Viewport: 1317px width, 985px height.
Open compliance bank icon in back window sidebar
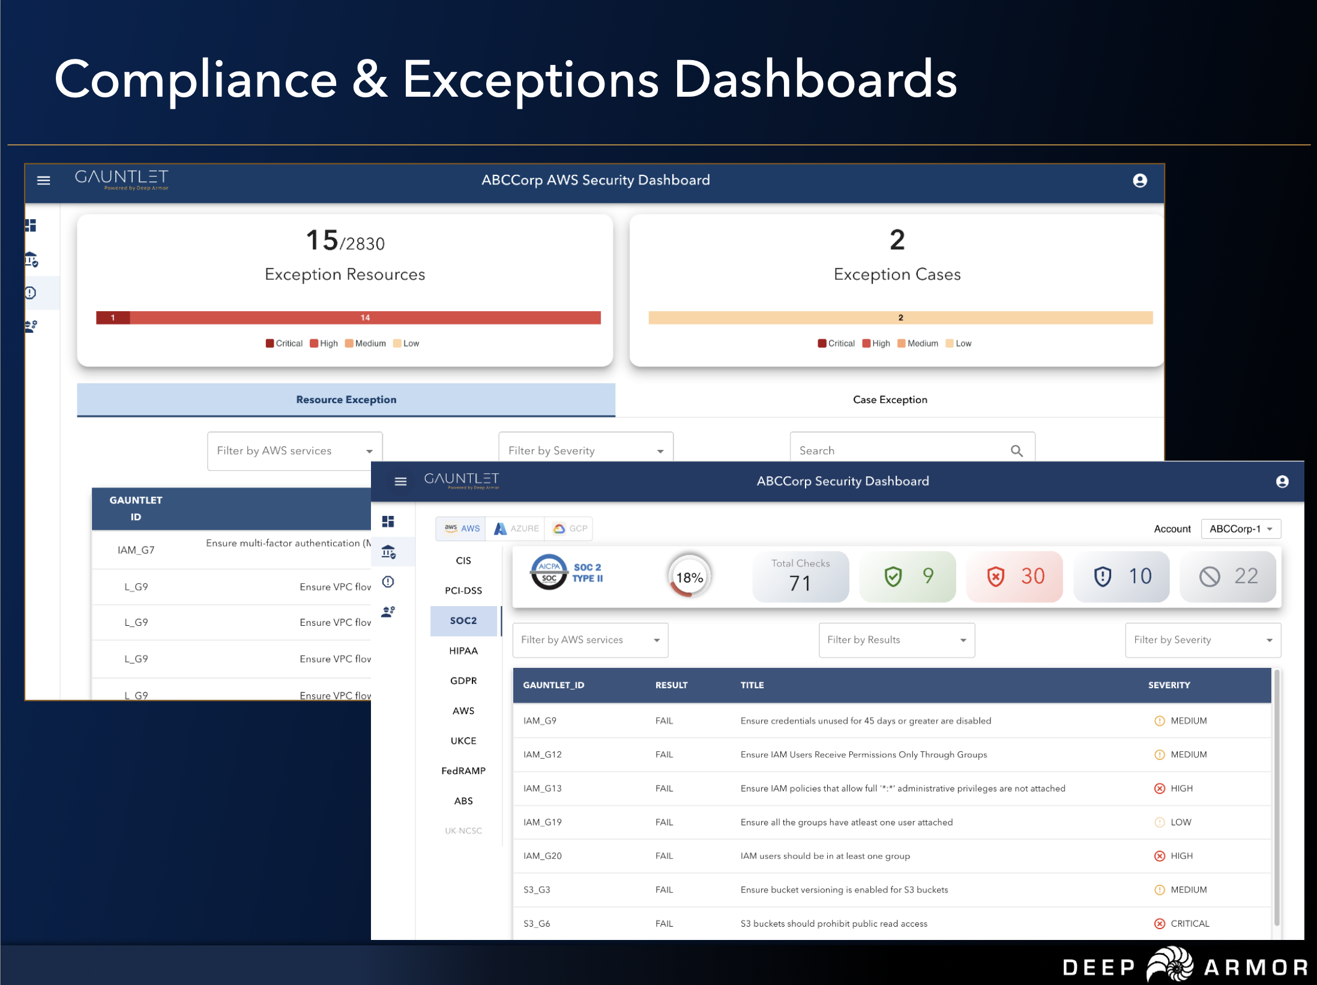(x=31, y=259)
